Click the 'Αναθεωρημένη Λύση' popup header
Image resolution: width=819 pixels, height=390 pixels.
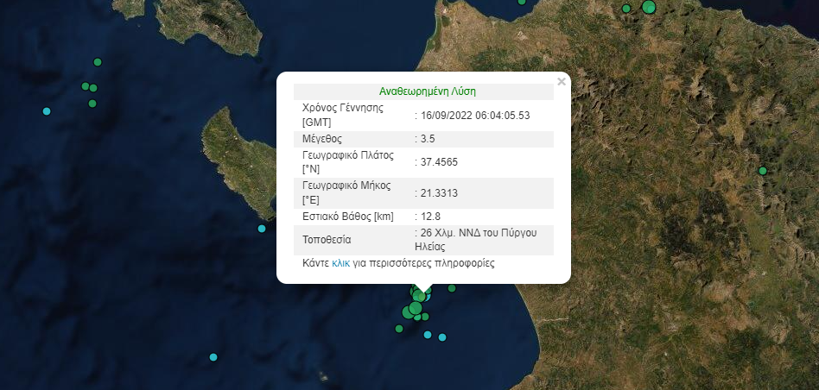427,91
